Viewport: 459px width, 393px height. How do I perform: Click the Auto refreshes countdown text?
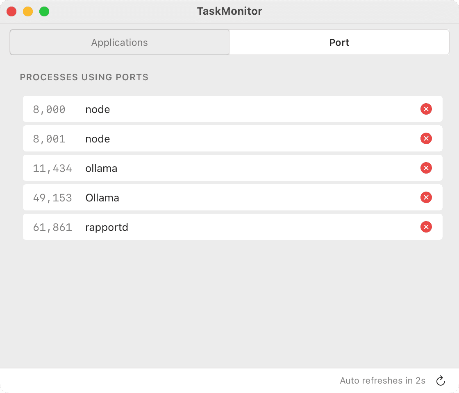382,380
